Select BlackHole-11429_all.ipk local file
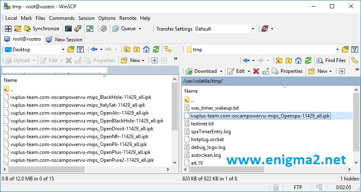This screenshot has height=192, width=361. tap(81, 97)
